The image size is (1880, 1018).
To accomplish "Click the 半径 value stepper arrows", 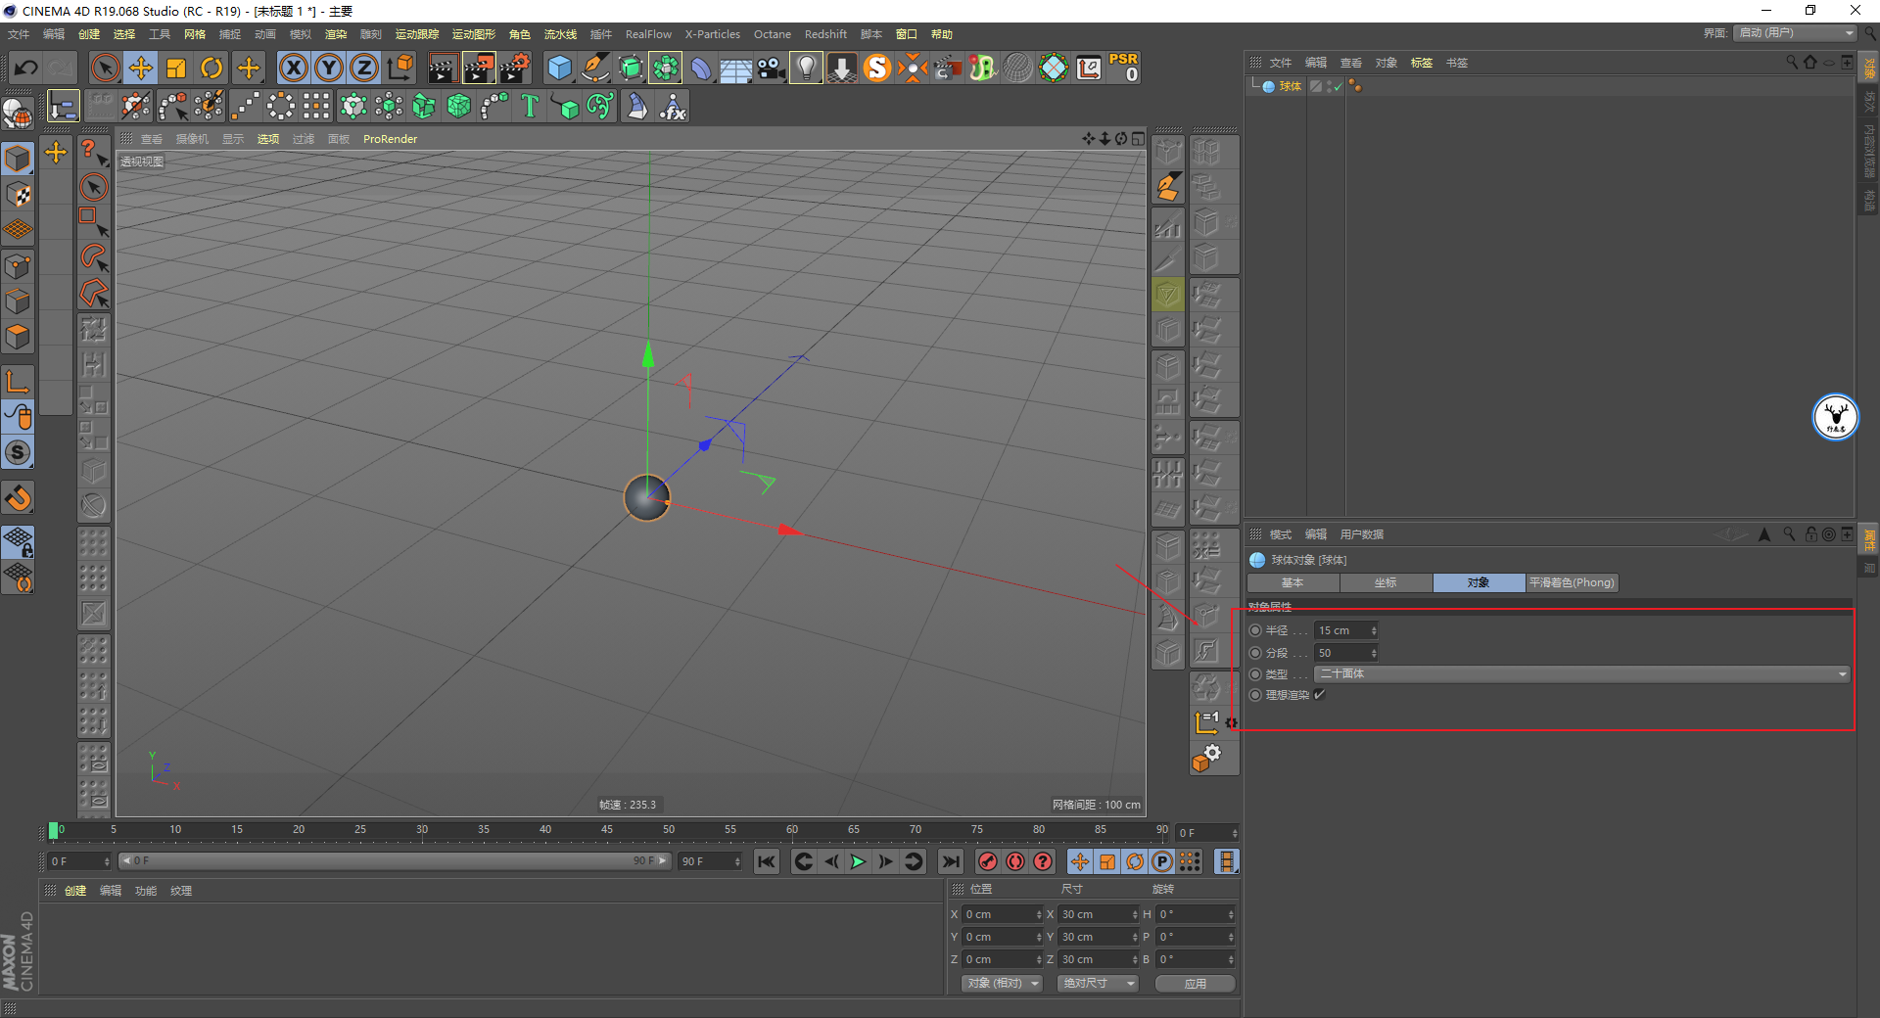I will 1374,630.
